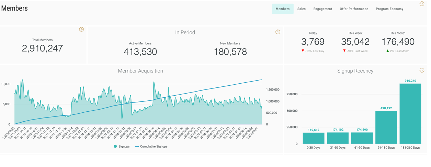Switch to the Engagement tab
The width and height of the screenshot is (431, 167).
click(x=322, y=9)
